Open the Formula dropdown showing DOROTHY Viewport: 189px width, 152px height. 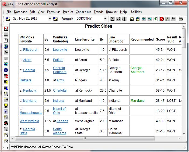[105, 19]
